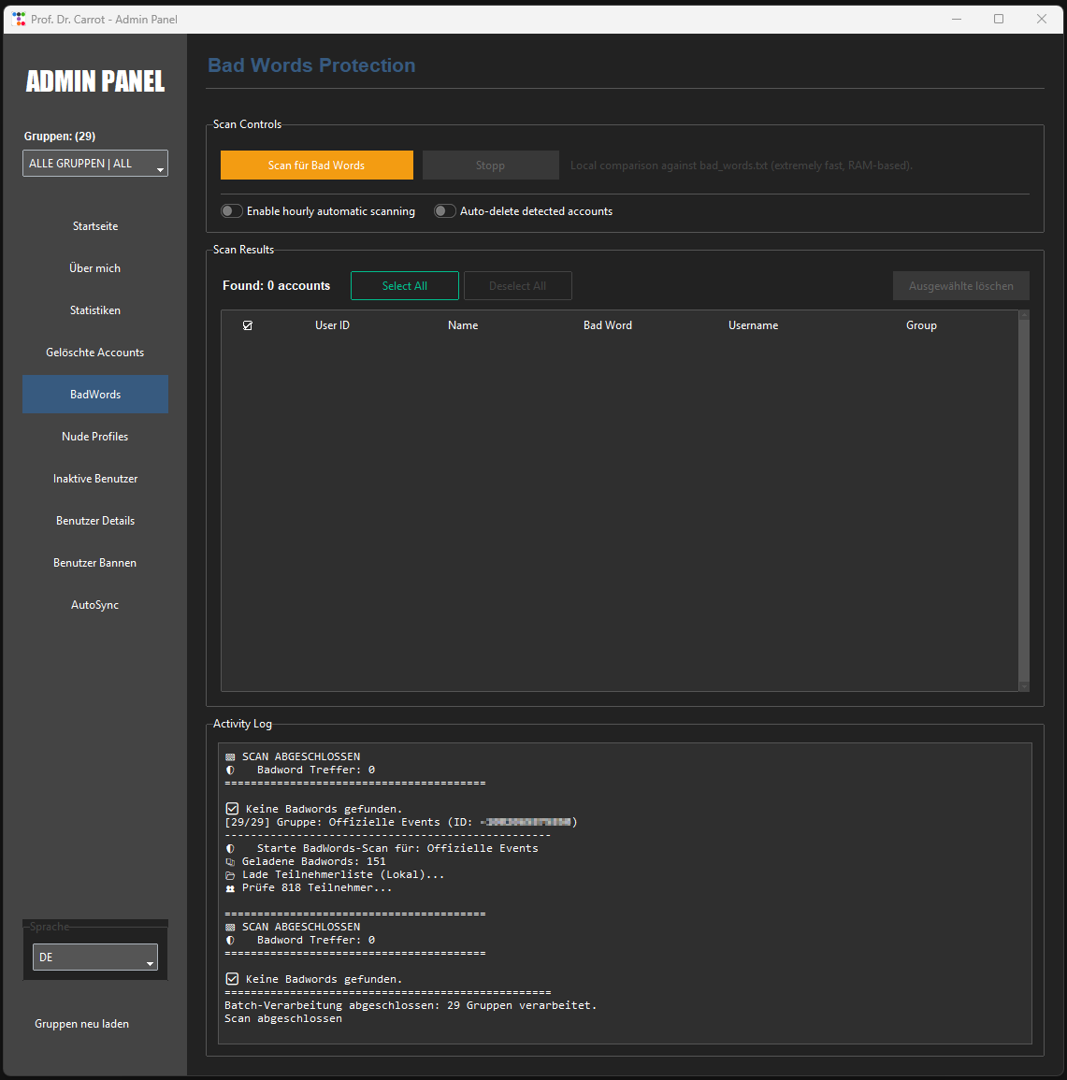Viewport: 1067px width, 1080px height.
Task: Open Gelöschte Accounts page
Action: [95, 353]
